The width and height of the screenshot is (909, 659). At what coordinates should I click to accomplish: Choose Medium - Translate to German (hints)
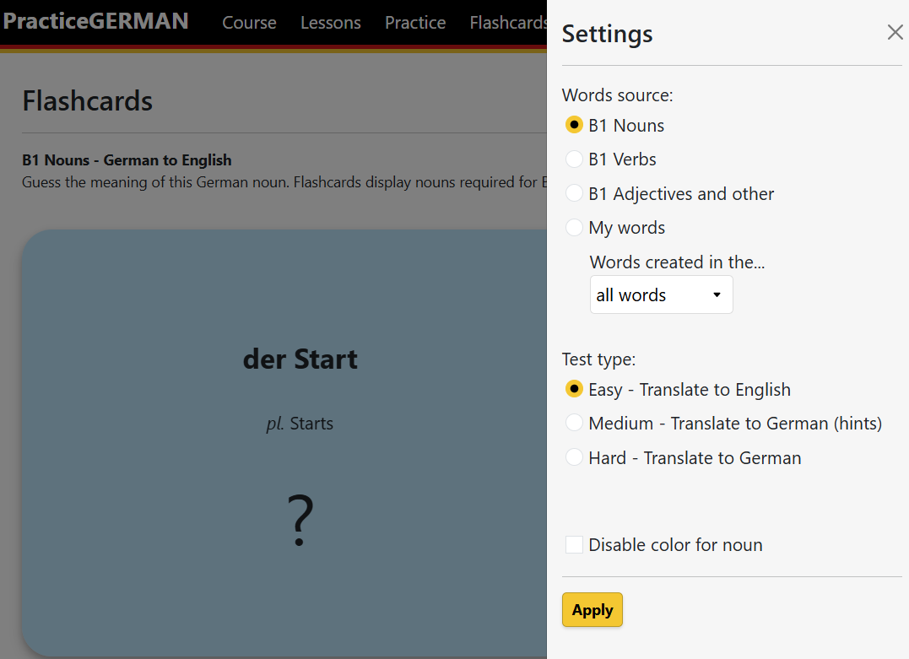point(574,424)
